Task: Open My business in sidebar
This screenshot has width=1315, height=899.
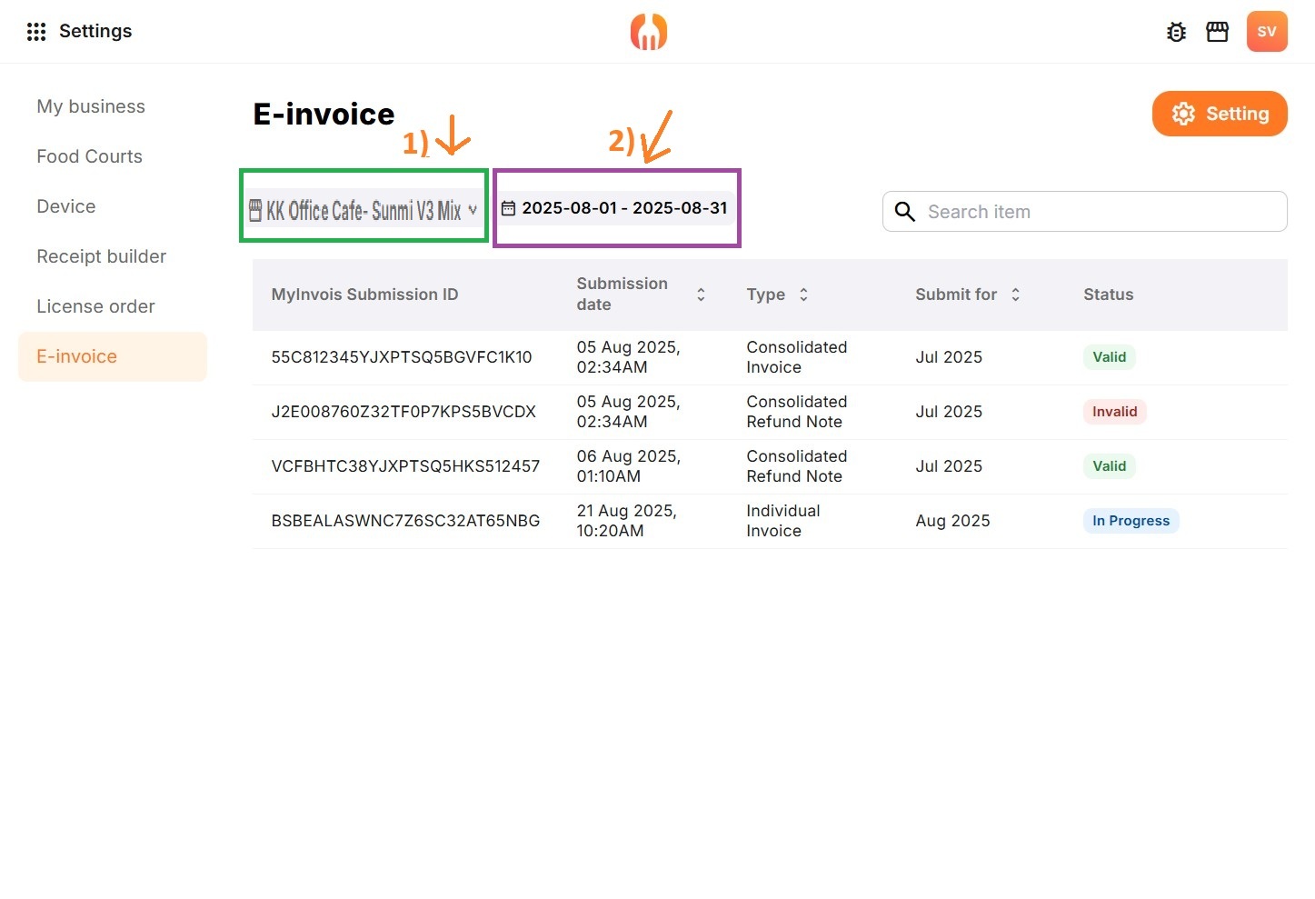Action: pos(91,106)
